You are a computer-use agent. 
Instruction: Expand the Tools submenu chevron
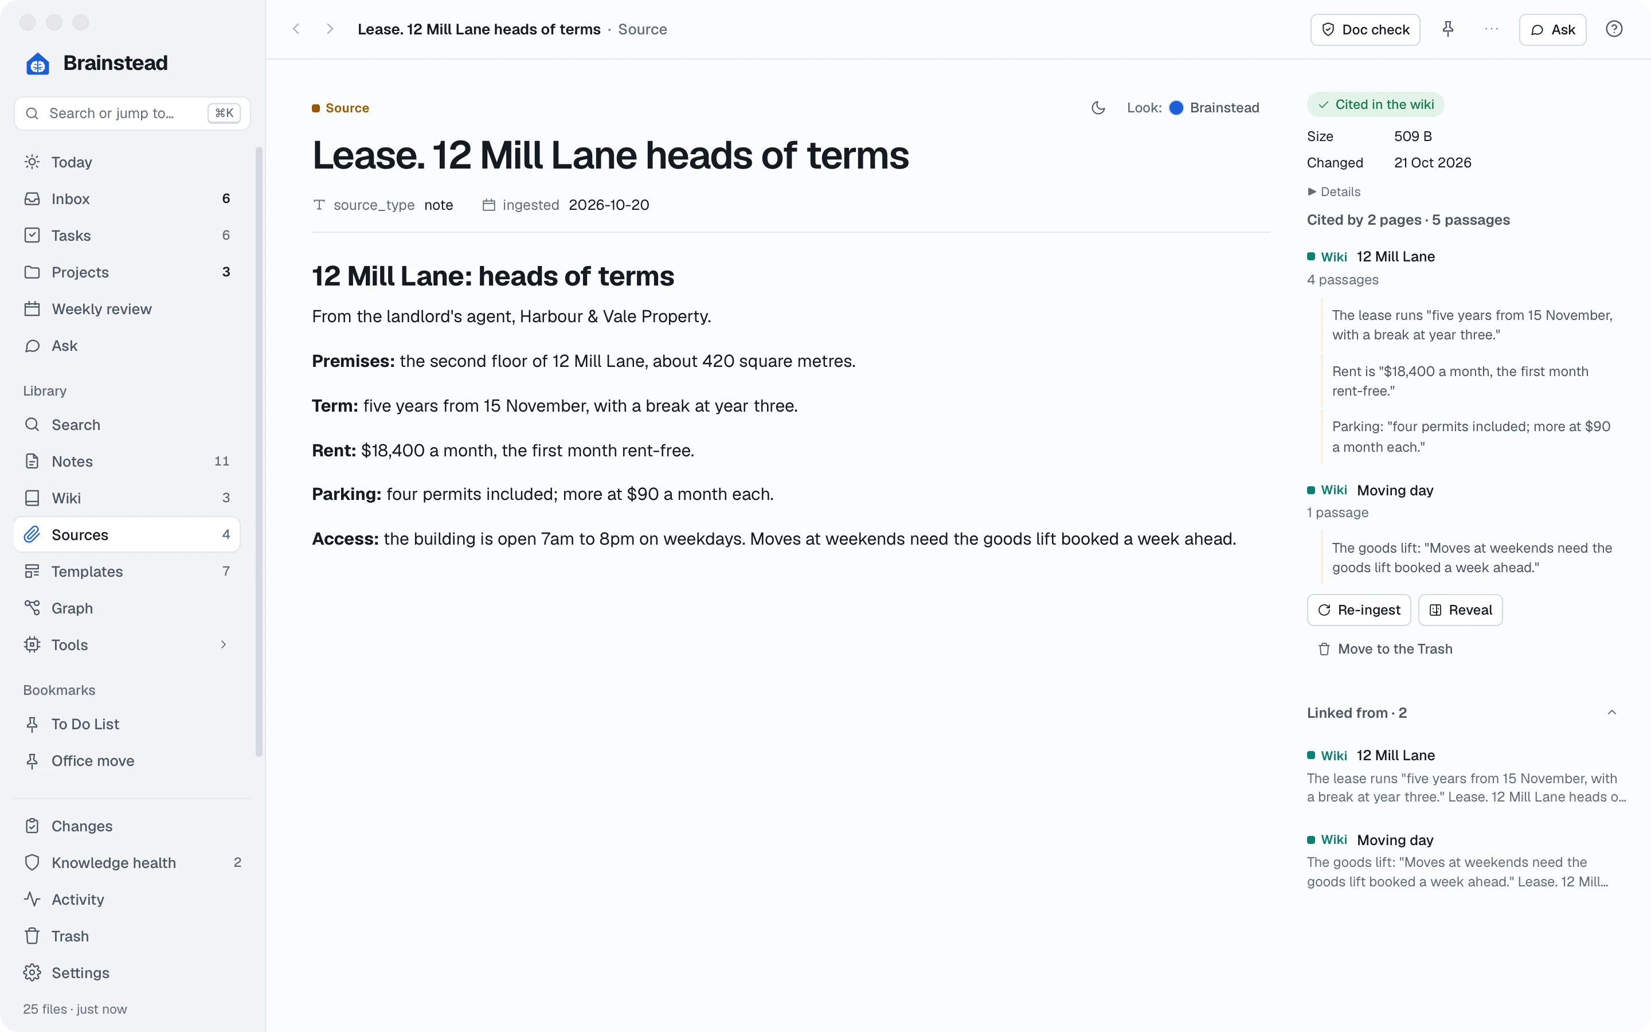[x=223, y=645]
